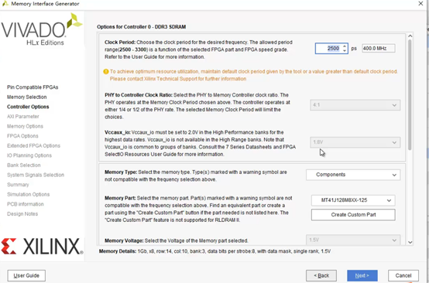
Task: Select FPGA Options step
Action: click(x=22, y=136)
